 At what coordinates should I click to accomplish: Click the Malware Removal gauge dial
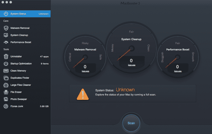point(84,58)
